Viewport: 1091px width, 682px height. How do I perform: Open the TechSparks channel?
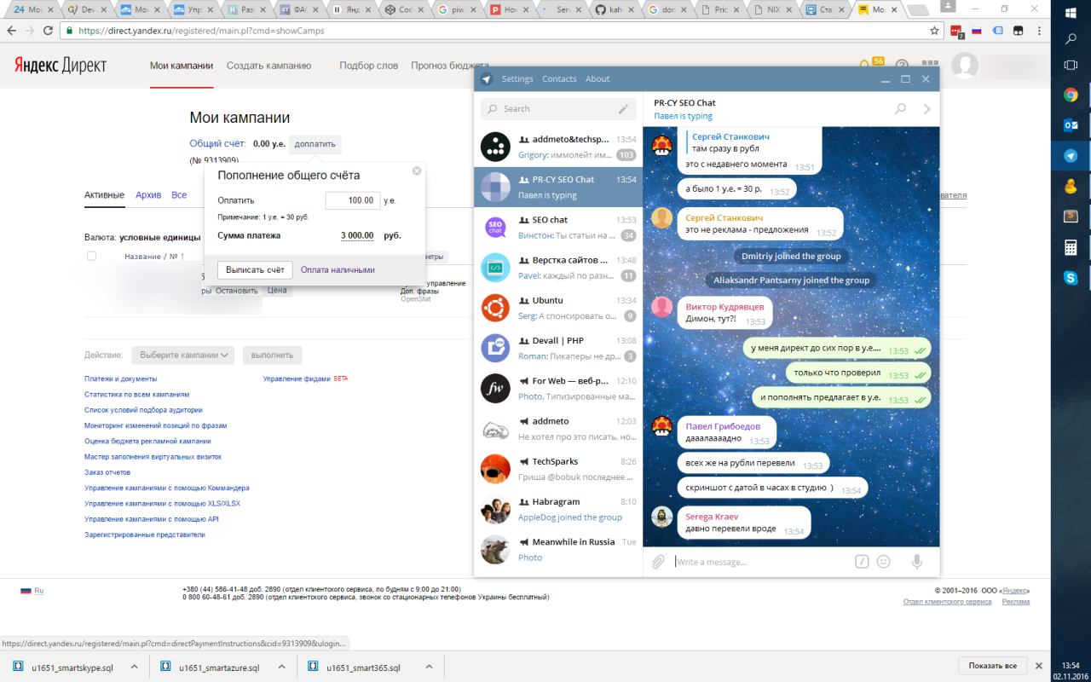(x=558, y=469)
